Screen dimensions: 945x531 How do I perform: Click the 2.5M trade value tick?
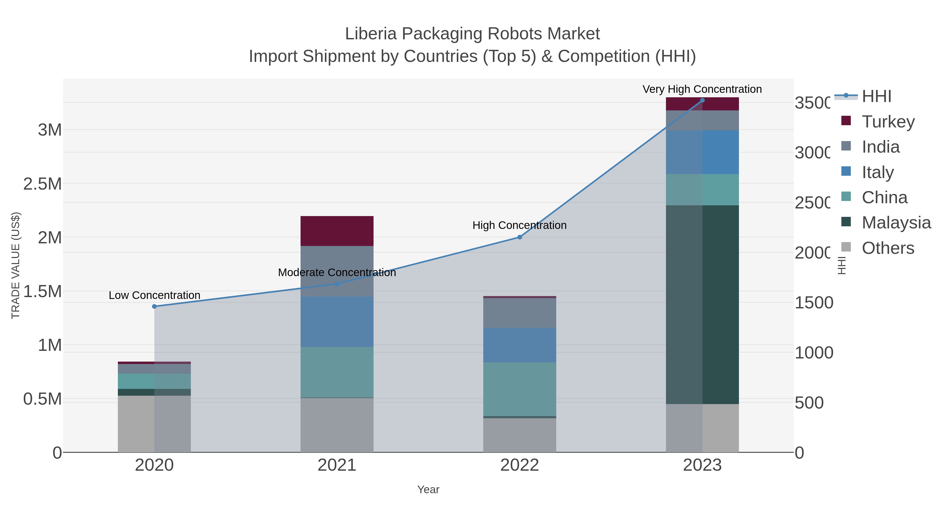pyautogui.click(x=43, y=184)
